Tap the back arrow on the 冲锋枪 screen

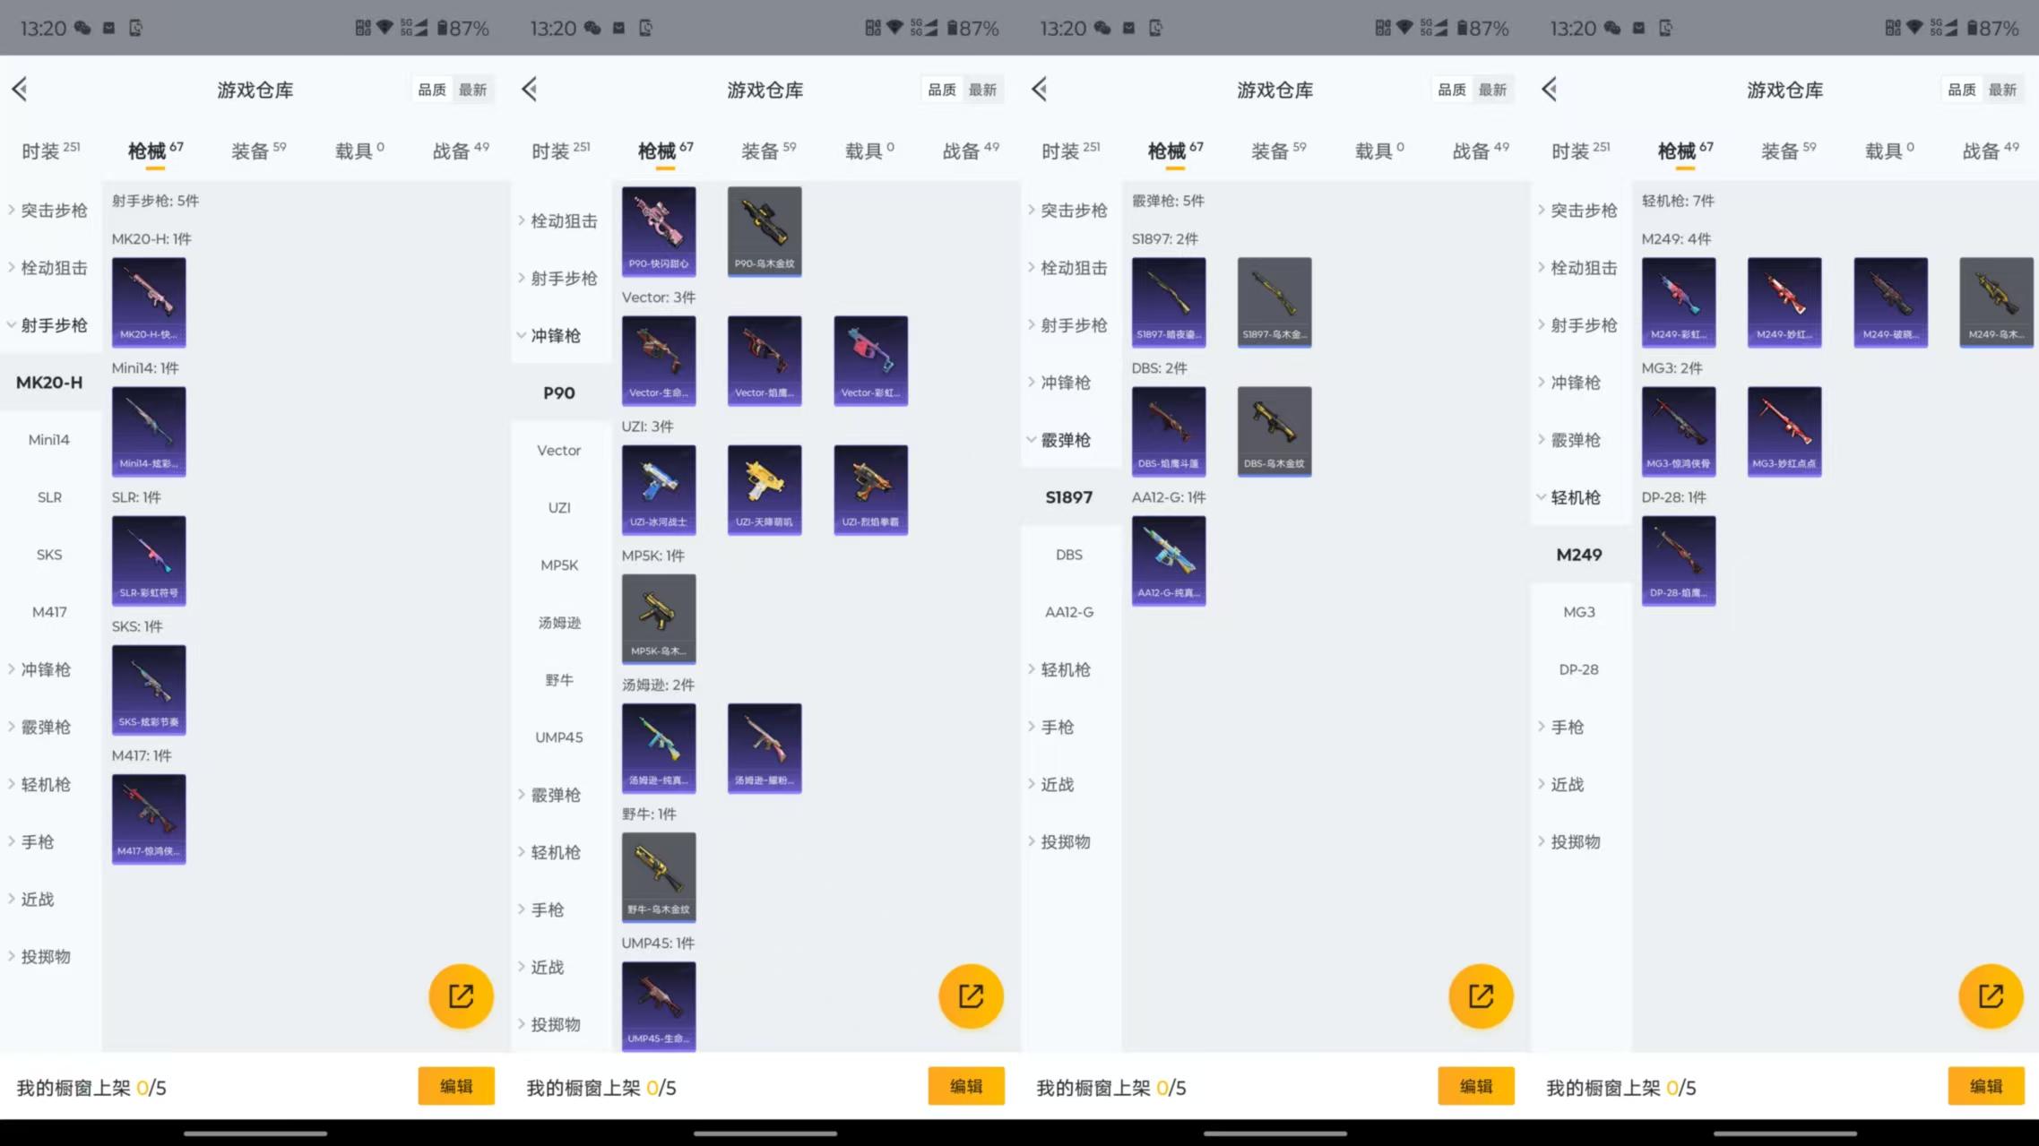click(x=530, y=89)
